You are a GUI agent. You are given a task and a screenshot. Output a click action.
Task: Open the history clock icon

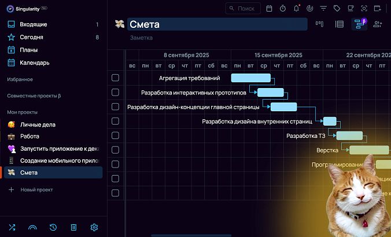coord(53,227)
